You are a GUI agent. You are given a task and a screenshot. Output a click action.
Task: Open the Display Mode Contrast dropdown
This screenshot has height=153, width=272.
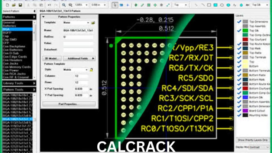pos(259,147)
